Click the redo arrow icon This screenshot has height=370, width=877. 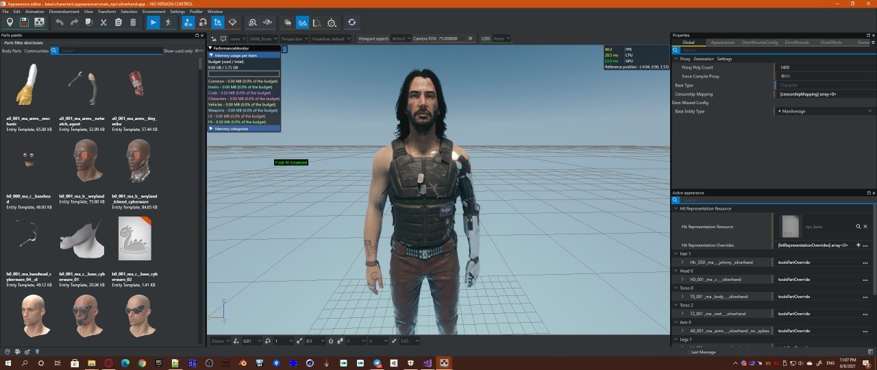coord(74,23)
